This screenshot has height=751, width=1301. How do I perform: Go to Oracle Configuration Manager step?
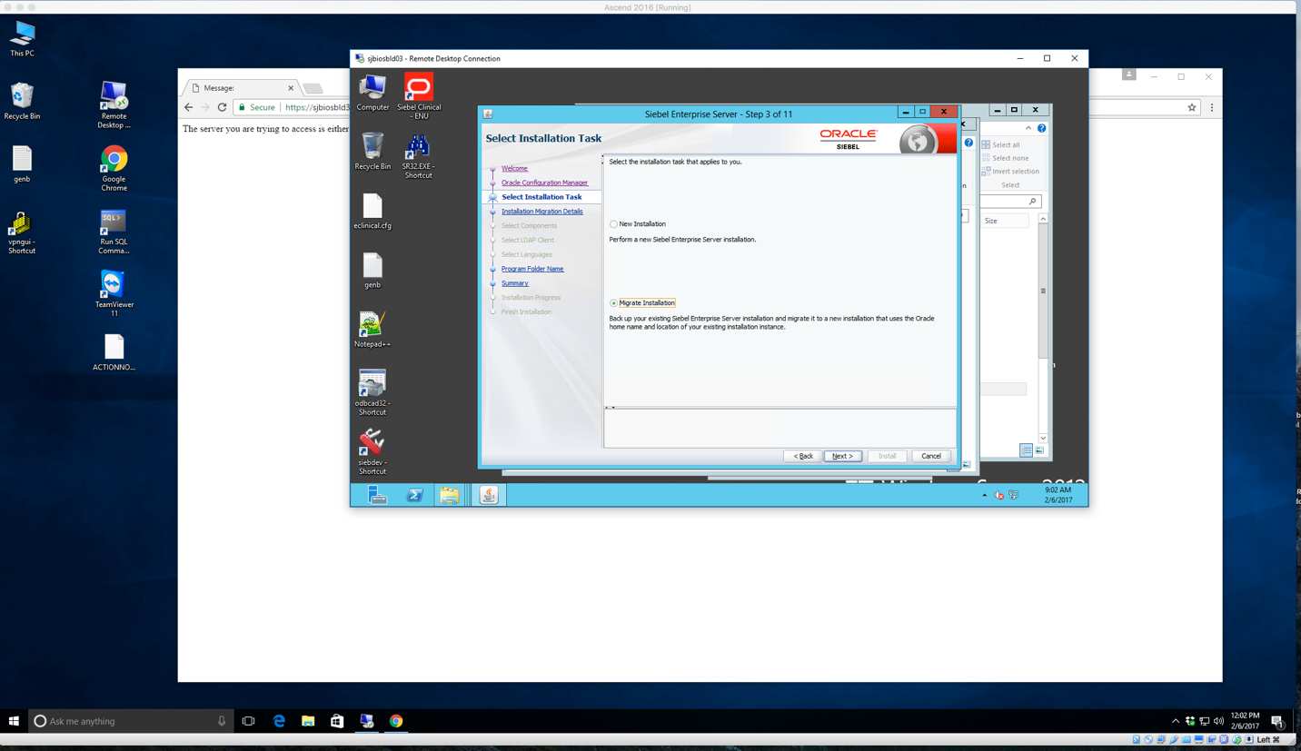coord(544,183)
